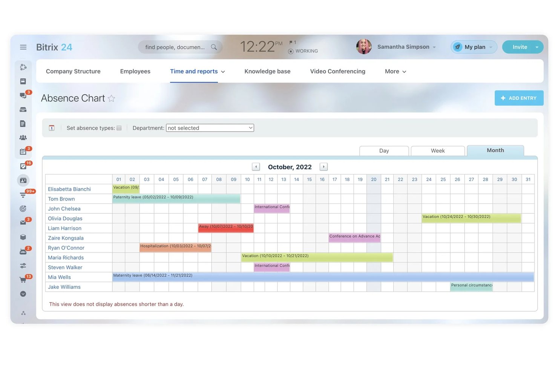558x372 pixels.
Task: Open the Employees section
Action: (135, 72)
